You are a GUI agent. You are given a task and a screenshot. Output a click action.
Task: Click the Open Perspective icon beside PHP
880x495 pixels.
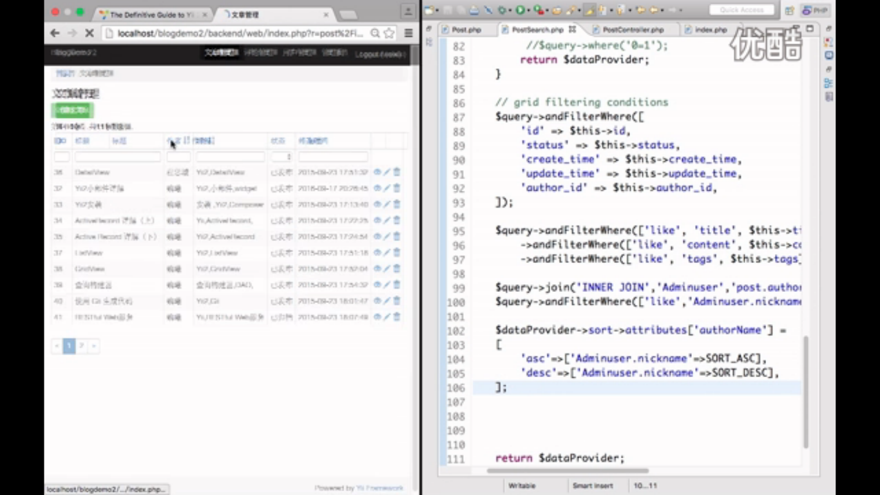790,10
